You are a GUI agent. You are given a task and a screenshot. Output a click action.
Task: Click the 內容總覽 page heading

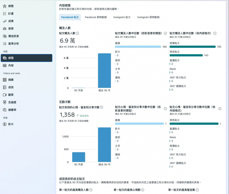[65, 5]
